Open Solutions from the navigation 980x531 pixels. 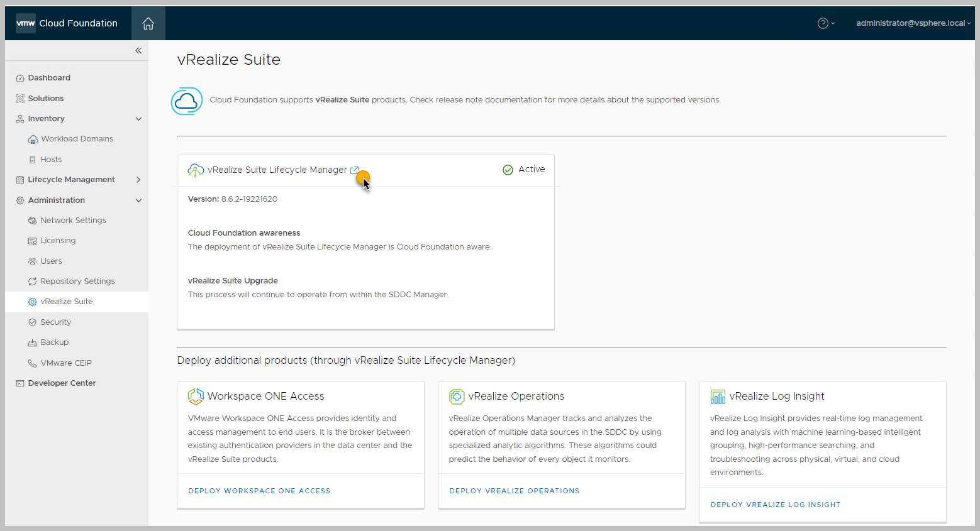(x=46, y=99)
